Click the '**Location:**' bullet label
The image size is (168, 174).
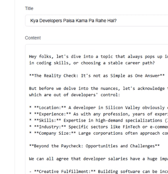click(x=50, y=107)
